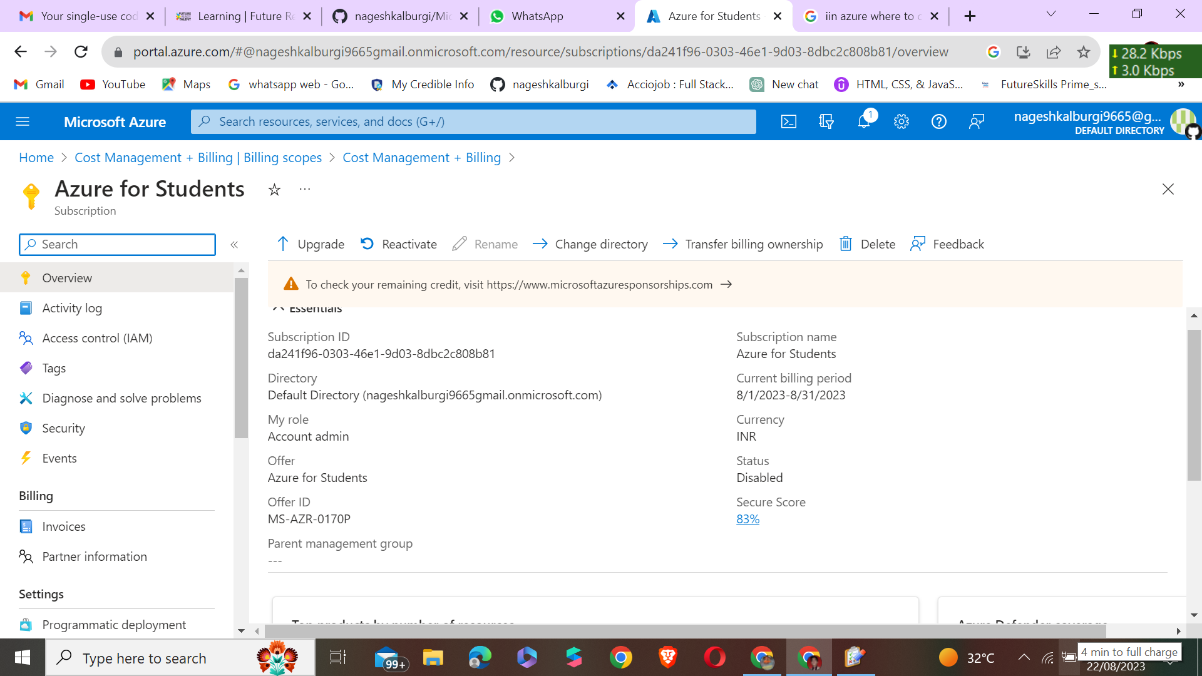Open the New chat bookmark
This screenshot has width=1202, height=676.
point(784,84)
